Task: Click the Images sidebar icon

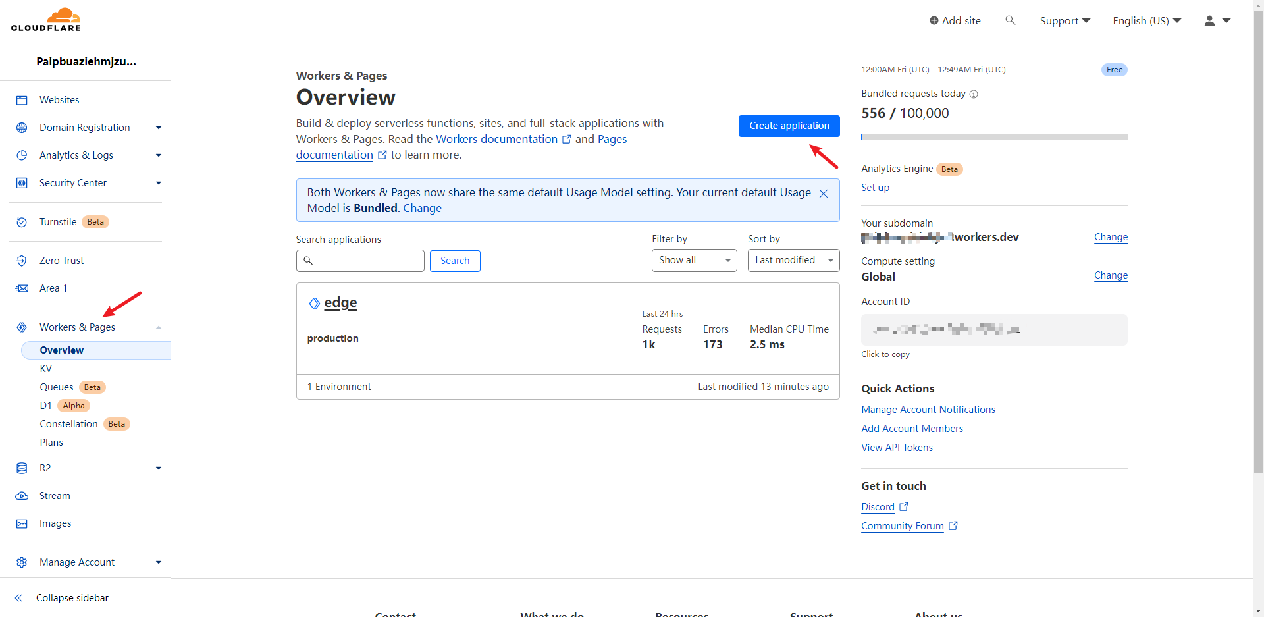Action: click(22, 523)
